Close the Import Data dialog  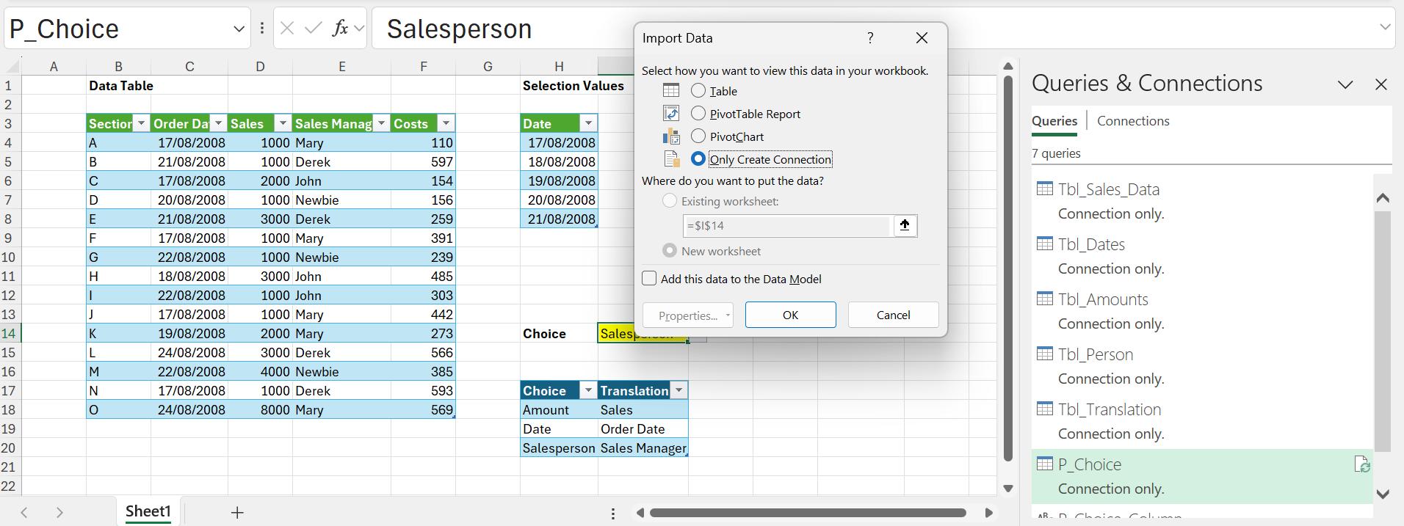click(x=922, y=38)
